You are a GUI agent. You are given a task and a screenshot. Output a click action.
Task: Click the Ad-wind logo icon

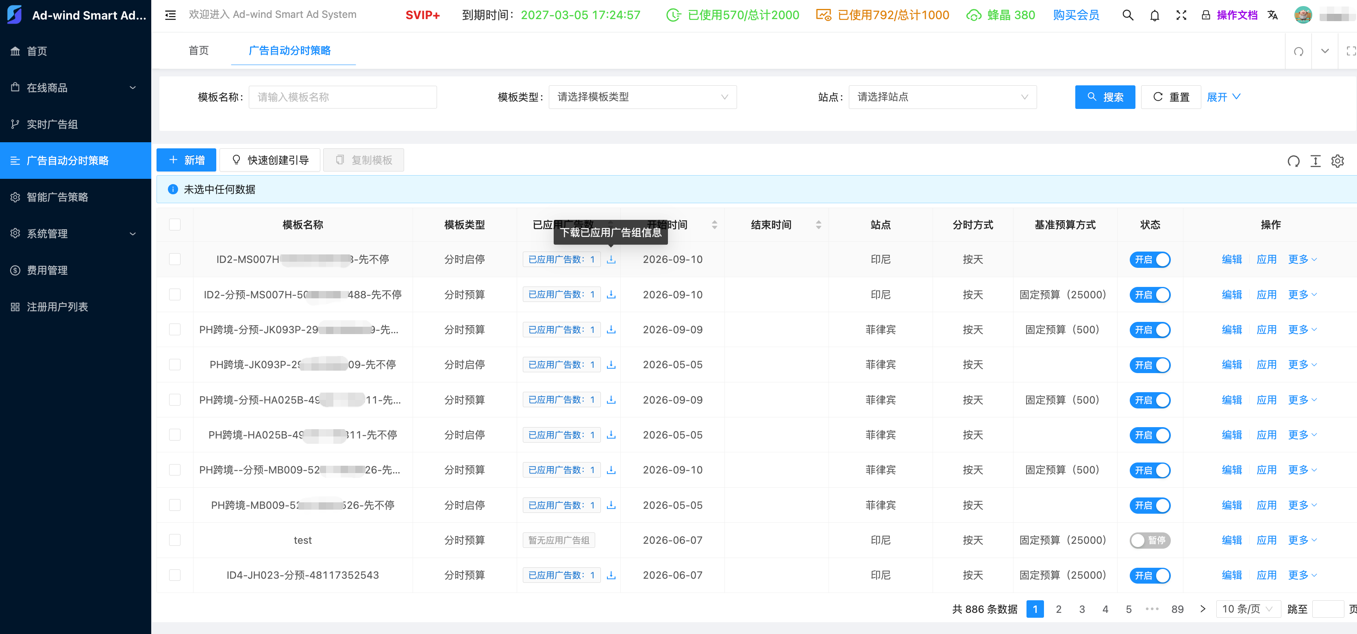pos(14,15)
